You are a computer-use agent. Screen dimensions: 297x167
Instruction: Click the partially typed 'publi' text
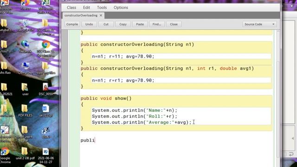click(x=88, y=140)
